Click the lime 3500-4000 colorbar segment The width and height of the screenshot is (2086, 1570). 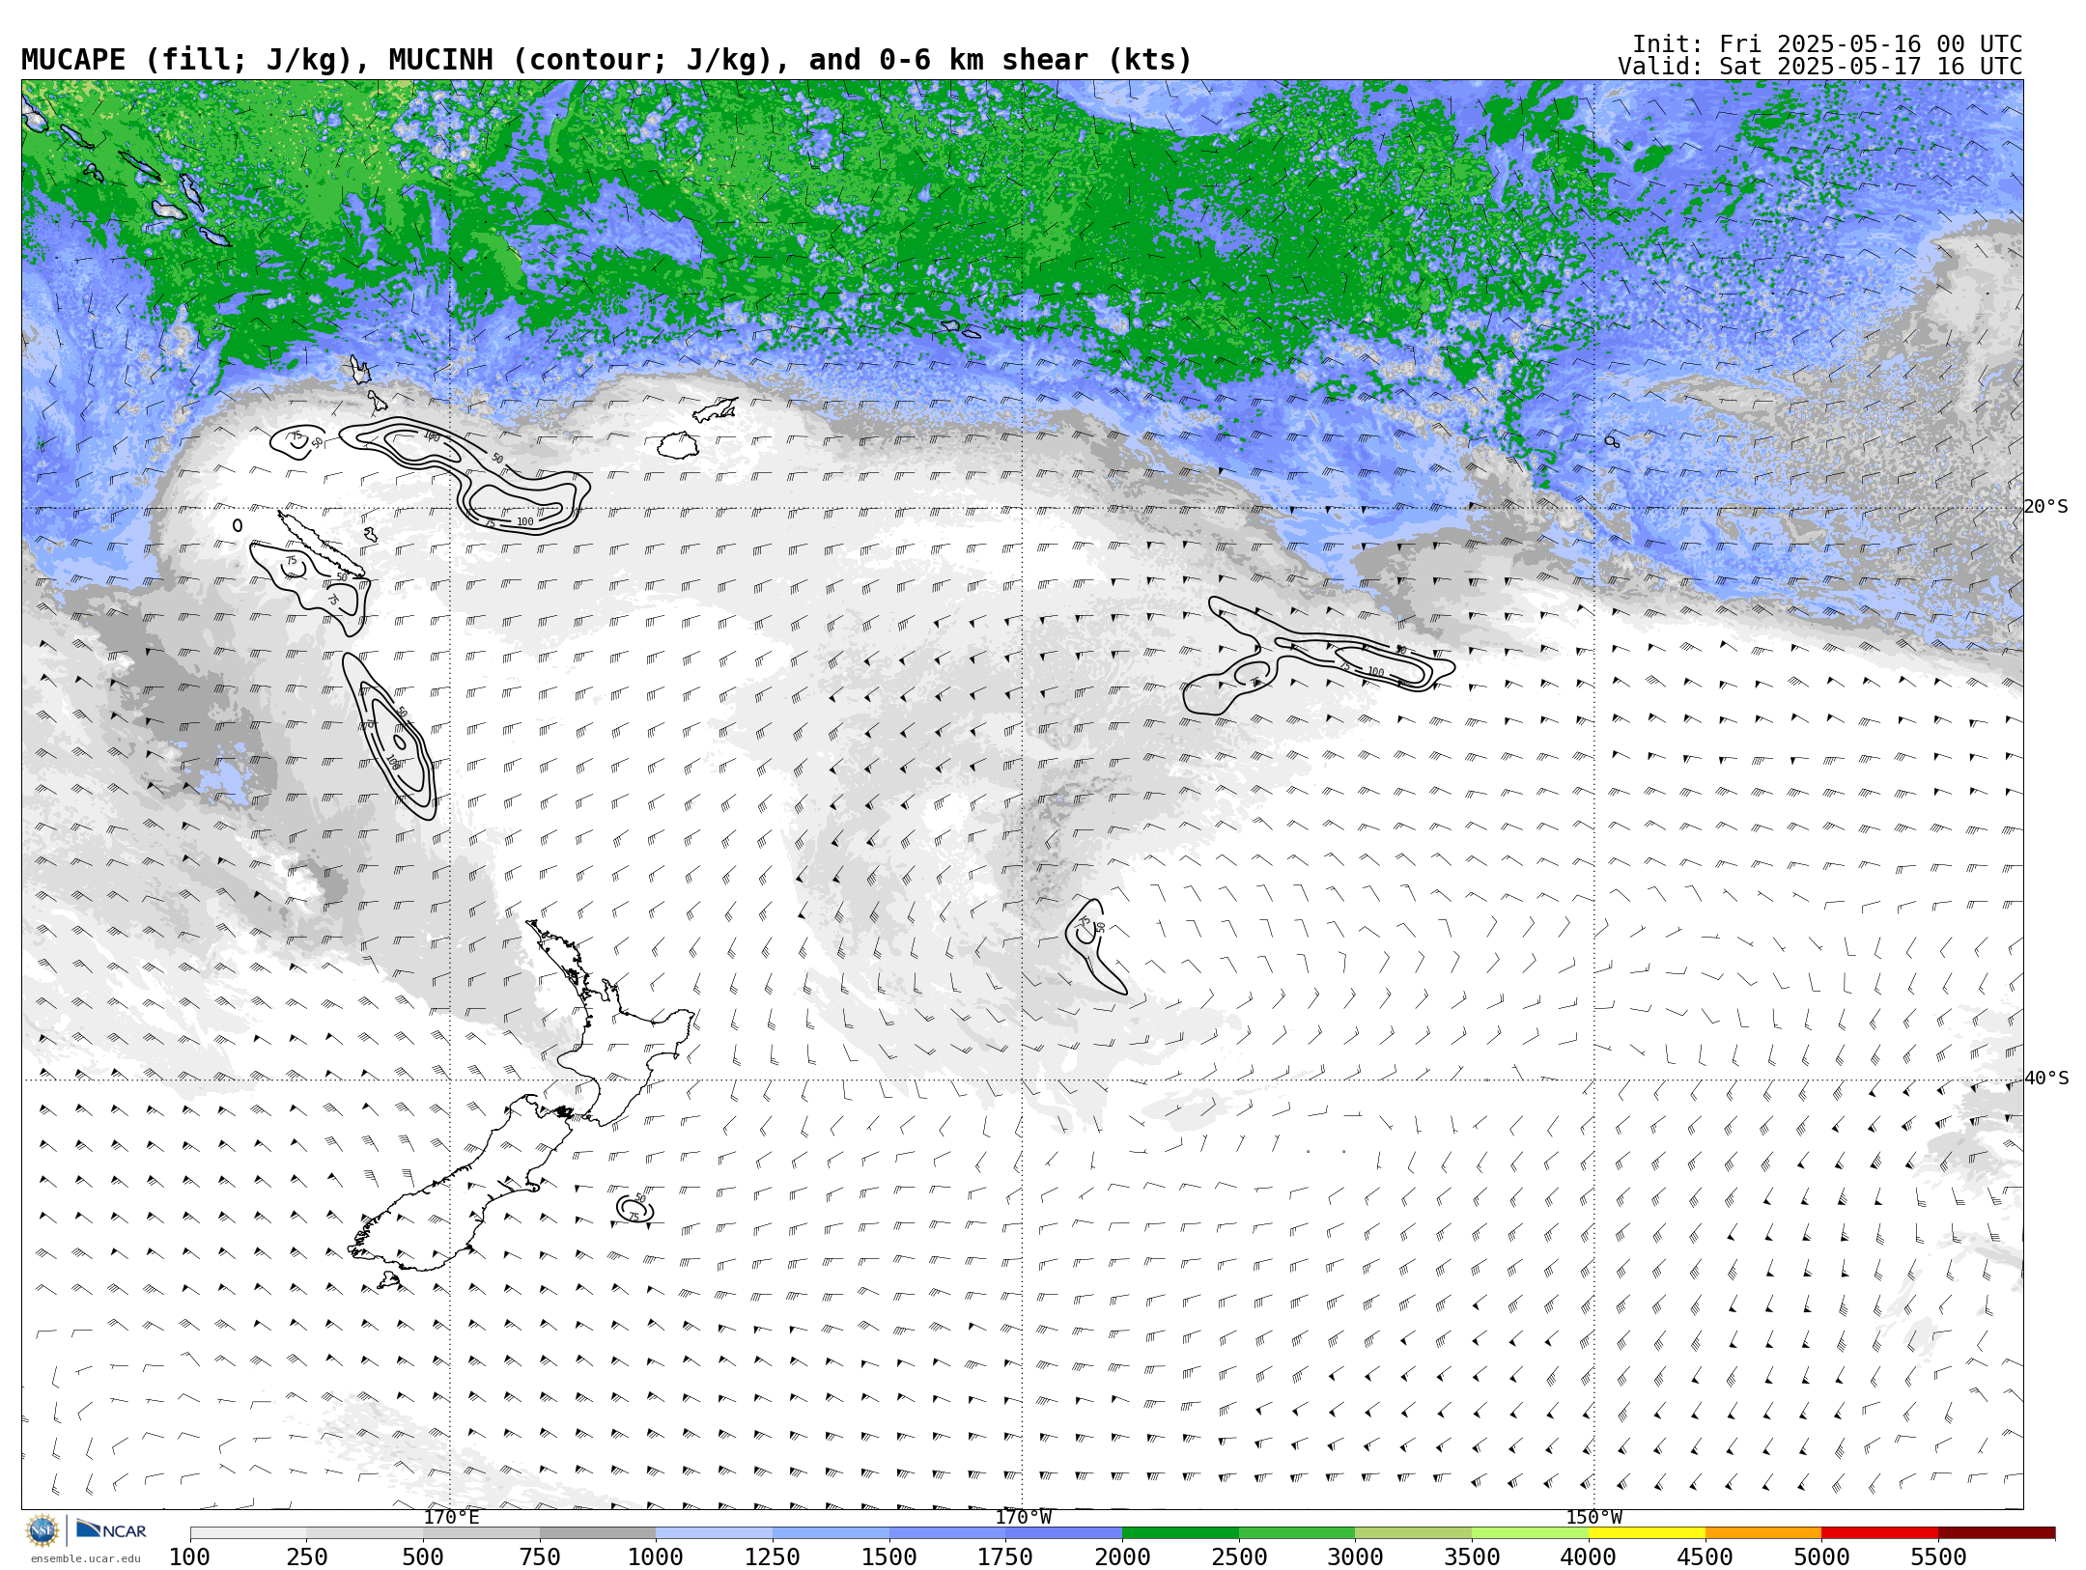[1530, 1533]
